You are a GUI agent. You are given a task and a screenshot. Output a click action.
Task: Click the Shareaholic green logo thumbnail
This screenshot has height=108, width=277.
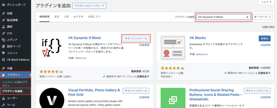tap(173, 98)
